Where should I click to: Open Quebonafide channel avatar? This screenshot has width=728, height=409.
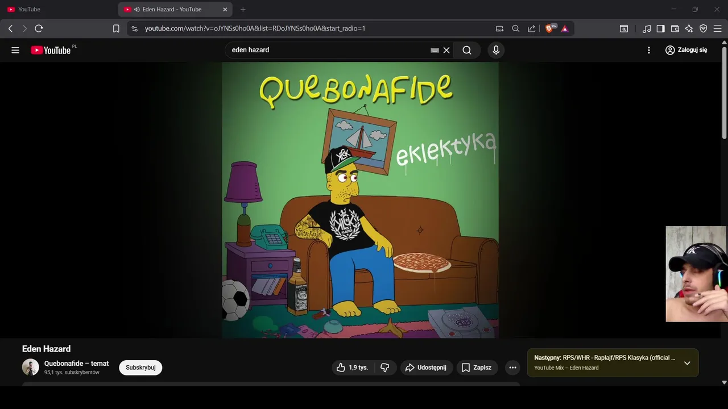pyautogui.click(x=31, y=368)
